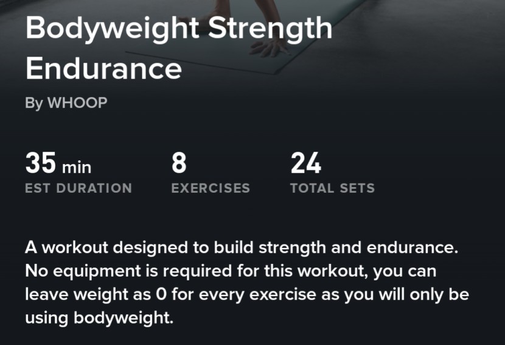This screenshot has width=505, height=345.
Task: Tap the word WHOOP in byline
Action: 77,103
